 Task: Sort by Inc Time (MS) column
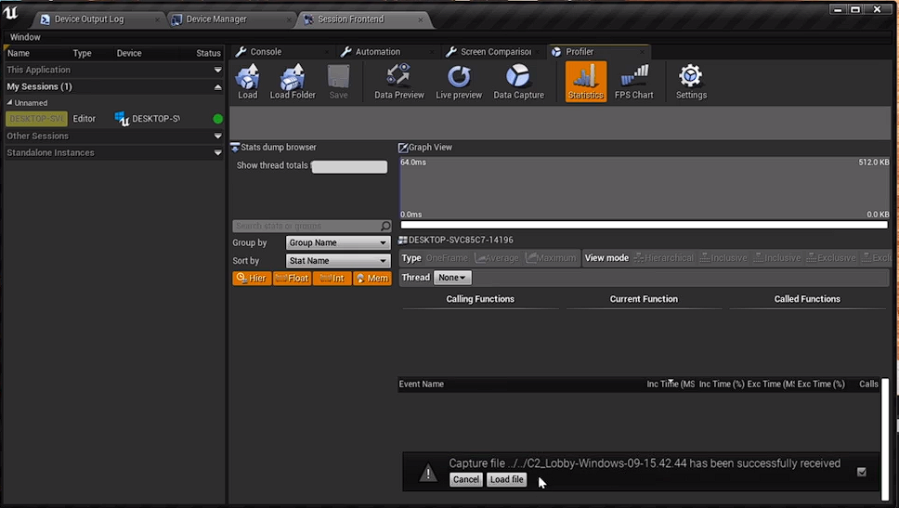coord(671,384)
